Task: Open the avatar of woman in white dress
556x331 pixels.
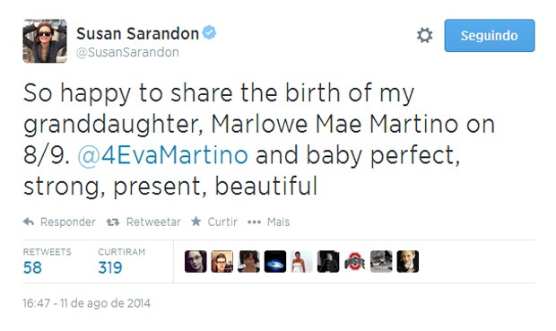Action: point(301,261)
